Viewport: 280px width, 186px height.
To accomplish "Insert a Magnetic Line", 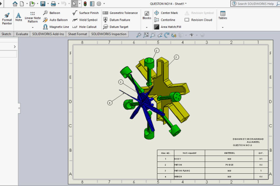I will [x=56, y=27].
